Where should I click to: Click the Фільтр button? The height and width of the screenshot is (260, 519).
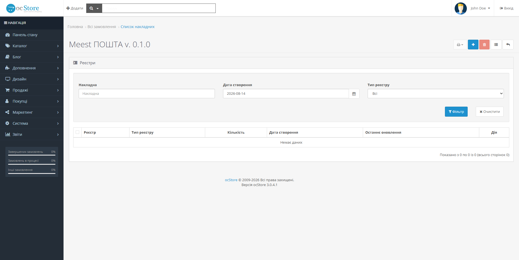coord(456,112)
